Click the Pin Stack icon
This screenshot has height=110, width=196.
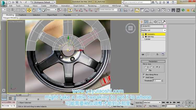(143, 55)
